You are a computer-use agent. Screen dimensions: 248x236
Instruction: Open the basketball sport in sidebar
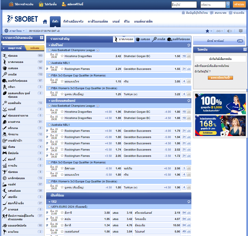click(23, 62)
